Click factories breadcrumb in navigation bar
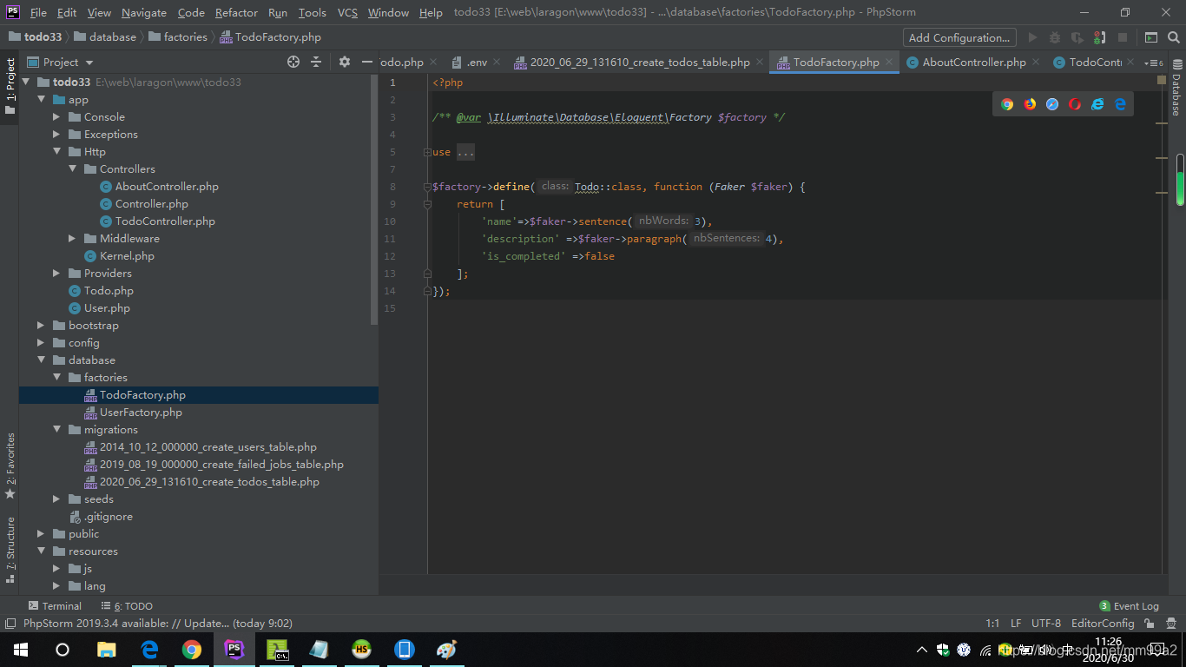The height and width of the screenshot is (667, 1186). click(x=178, y=37)
